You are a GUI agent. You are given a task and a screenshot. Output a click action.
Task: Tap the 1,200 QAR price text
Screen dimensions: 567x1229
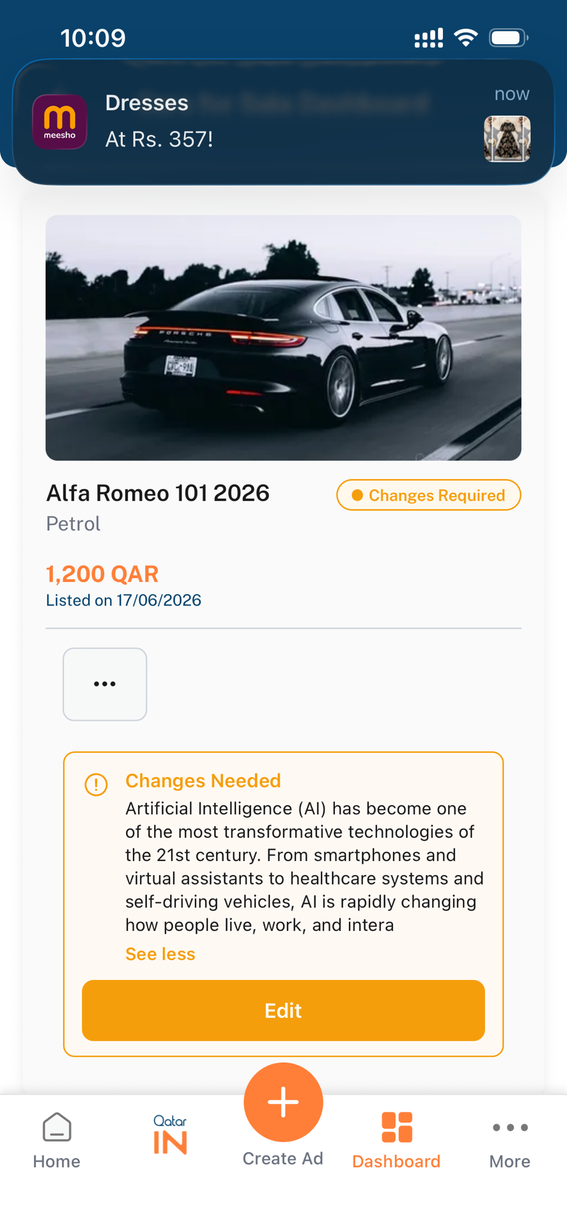click(x=102, y=574)
